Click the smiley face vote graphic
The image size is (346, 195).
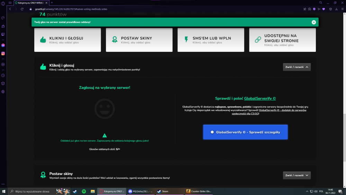[104, 109]
